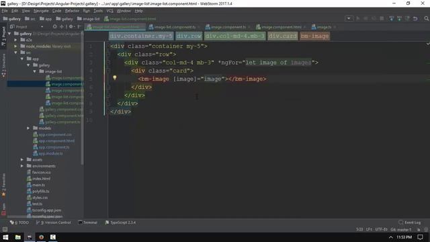The height and width of the screenshot is (242, 430).
Task: Open the File menu
Action: [x=5, y=11]
